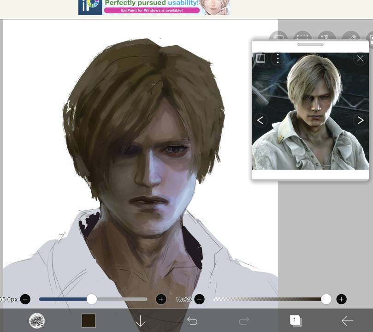Increase brush size with the plus button
The image size is (373, 332).
[161, 299]
